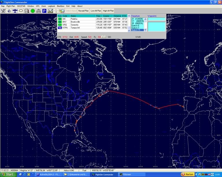Click the green radar circle icon

pos(33,11)
